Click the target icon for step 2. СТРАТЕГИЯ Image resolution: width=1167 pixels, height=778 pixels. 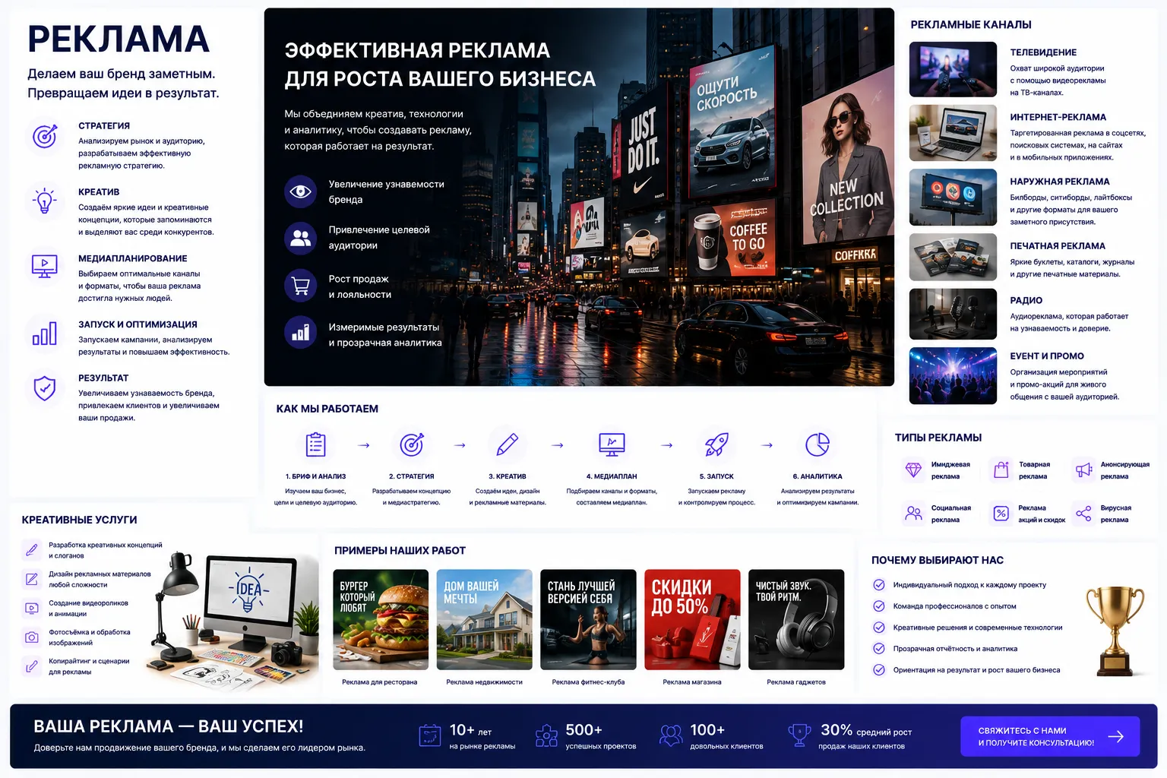[x=412, y=444]
